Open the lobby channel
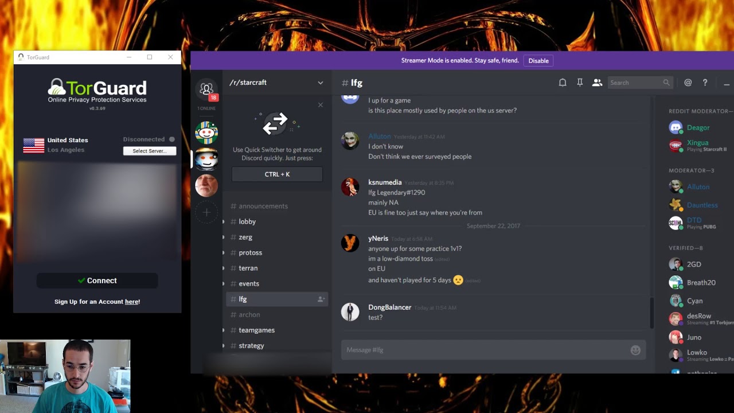 pyautogui.click(x=277, y=221)
